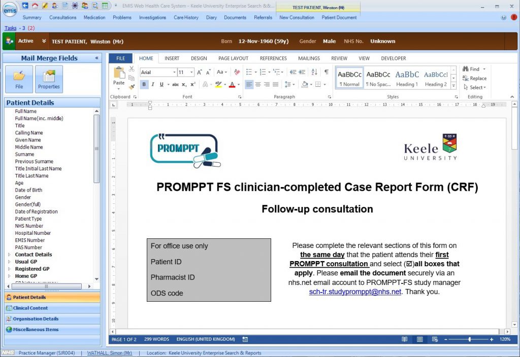Click the Grow Font icon
Image resolution: width=520 pixels, height=357 pixels.
[199, 72]
